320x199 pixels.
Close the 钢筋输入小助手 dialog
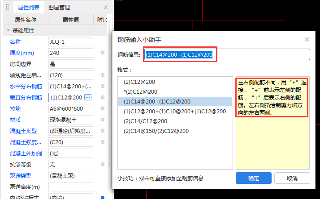(x=307, y=39)
